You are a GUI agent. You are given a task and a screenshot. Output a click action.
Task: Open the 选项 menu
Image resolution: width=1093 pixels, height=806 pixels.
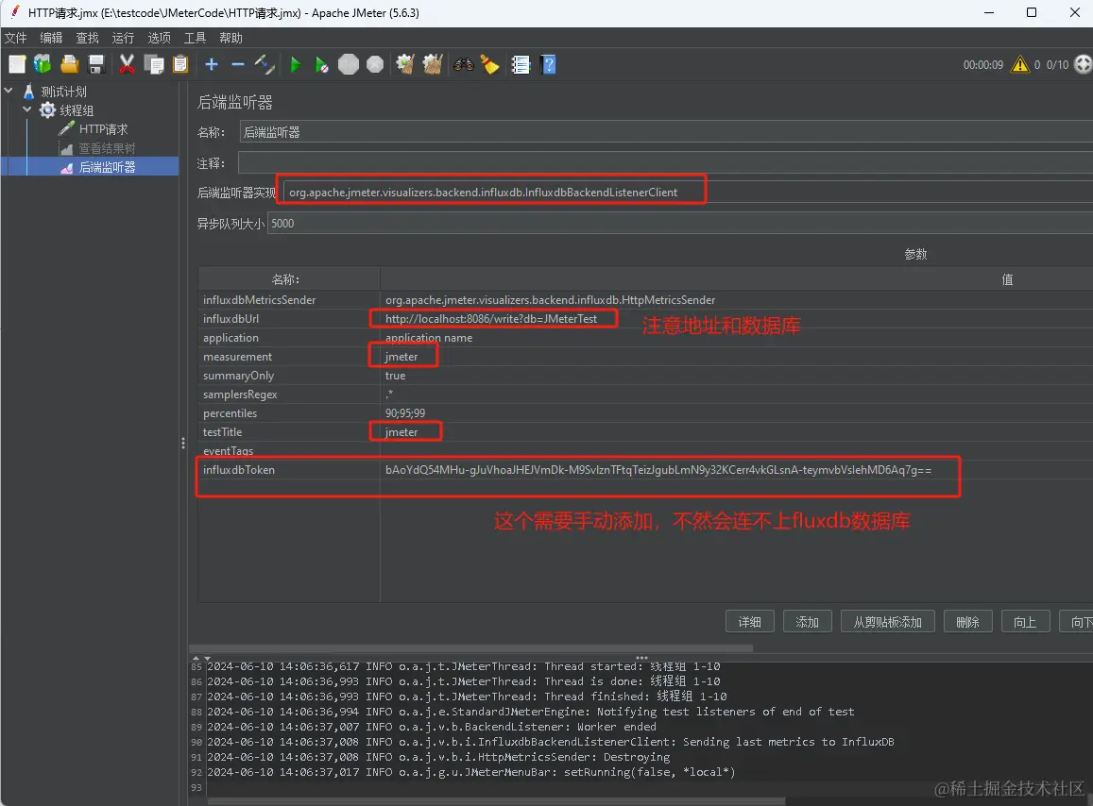point(159,38)
